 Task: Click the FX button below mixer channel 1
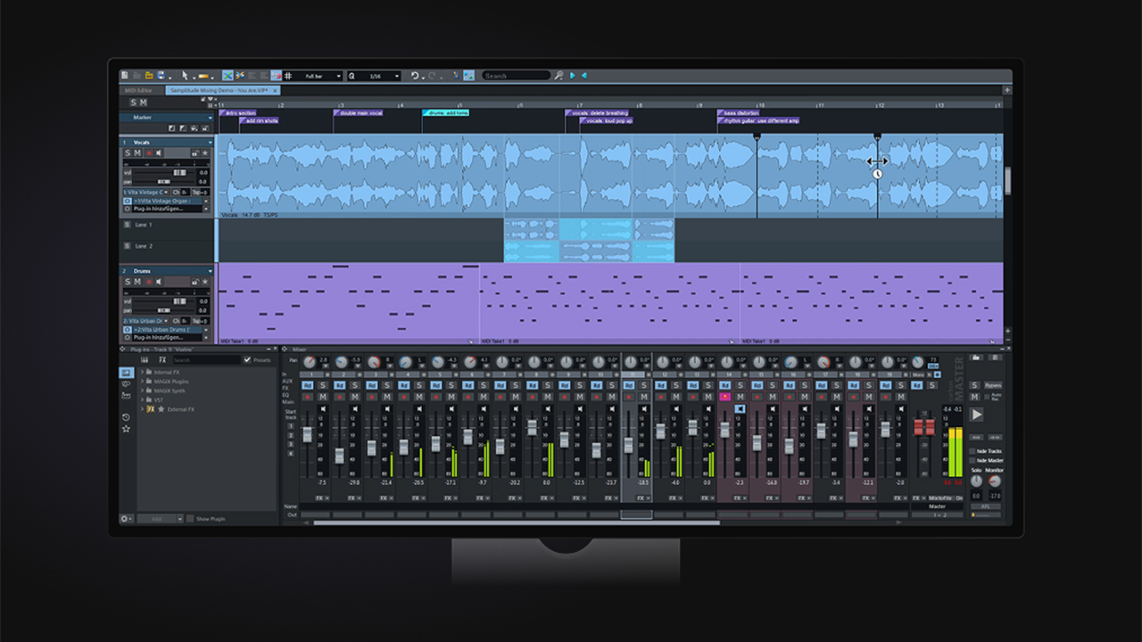[320, 498]
